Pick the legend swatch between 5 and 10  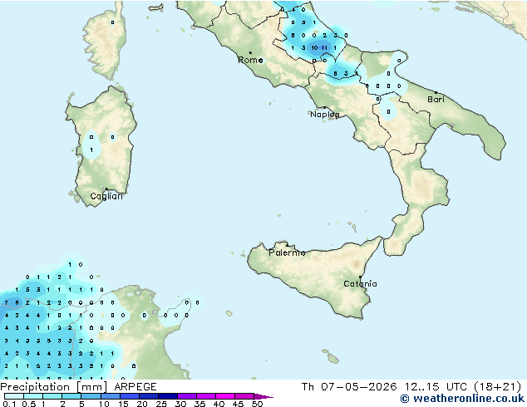(x=91, y=396)
